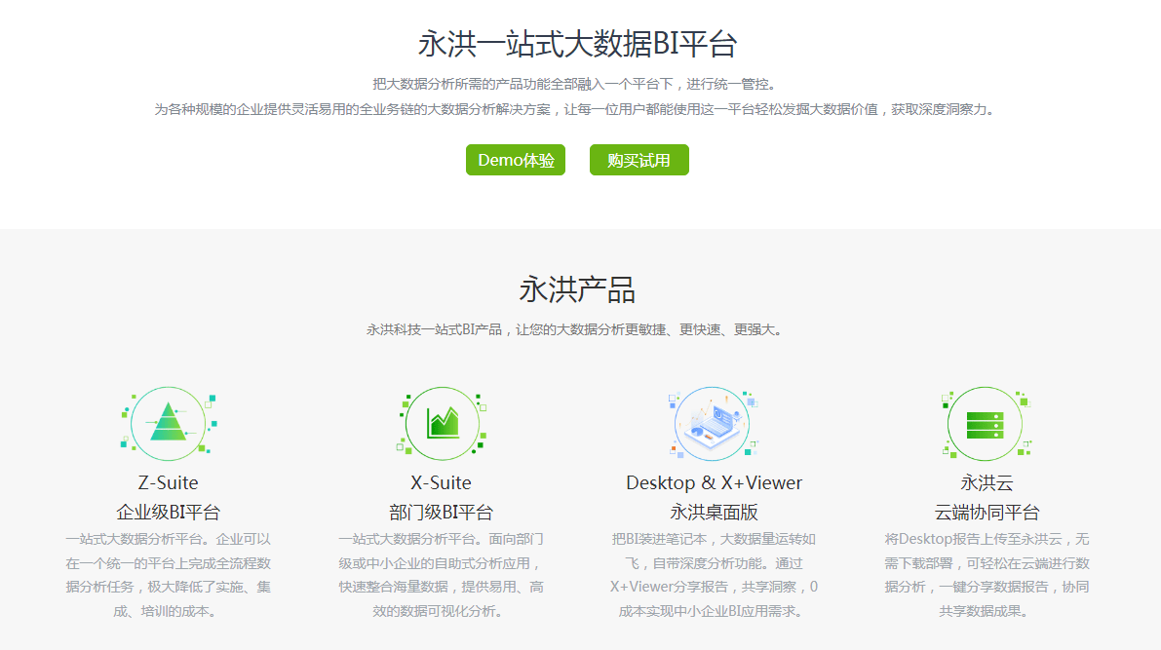Click the 永洪一站式大数据BI平台 heading
The width and height of the screenshot is (1161, 650).
click(x=577, y=44)
